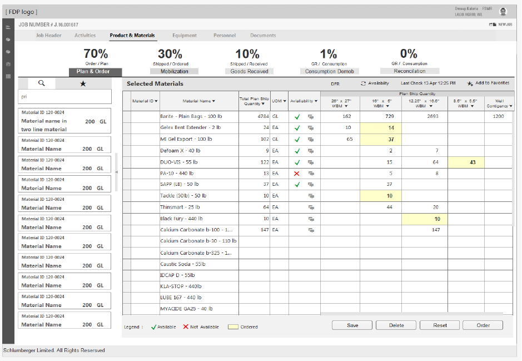Expand the Well Contigency column dropdown
Screen dimensions: 522x361
click(510, 106)
